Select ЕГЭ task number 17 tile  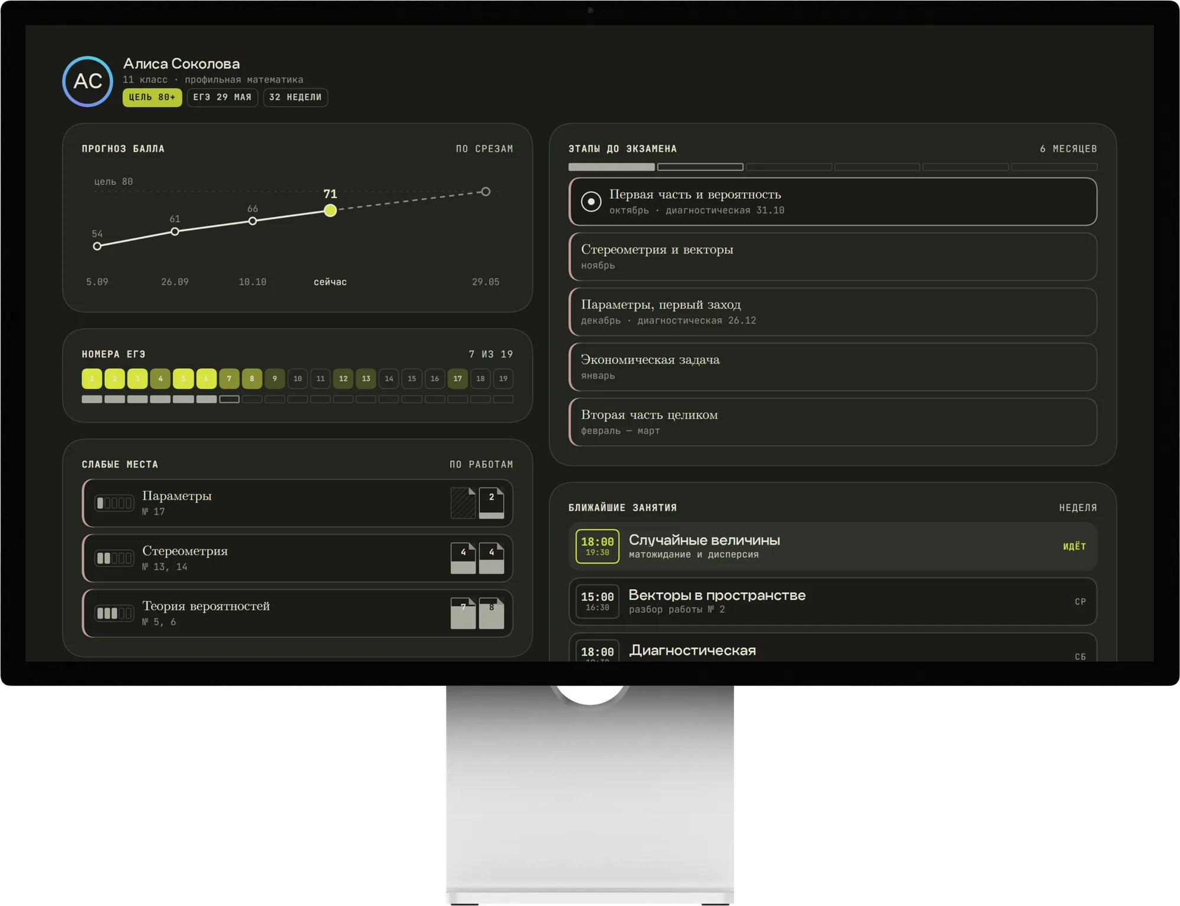pyautogui.click(x=458, y=379)
